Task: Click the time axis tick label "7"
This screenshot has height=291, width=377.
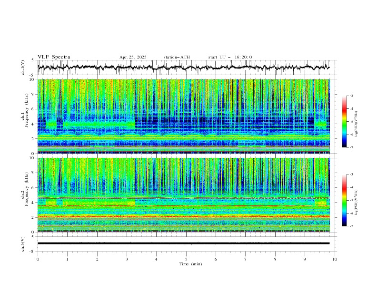Action: [246, 259]
